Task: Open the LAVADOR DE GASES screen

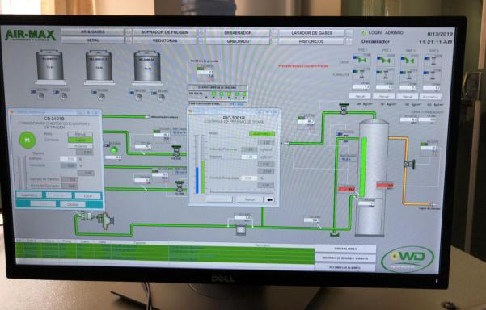Action: (312, 33)
